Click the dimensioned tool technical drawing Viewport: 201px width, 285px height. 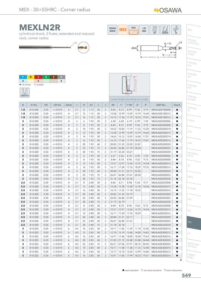point(157,50)
